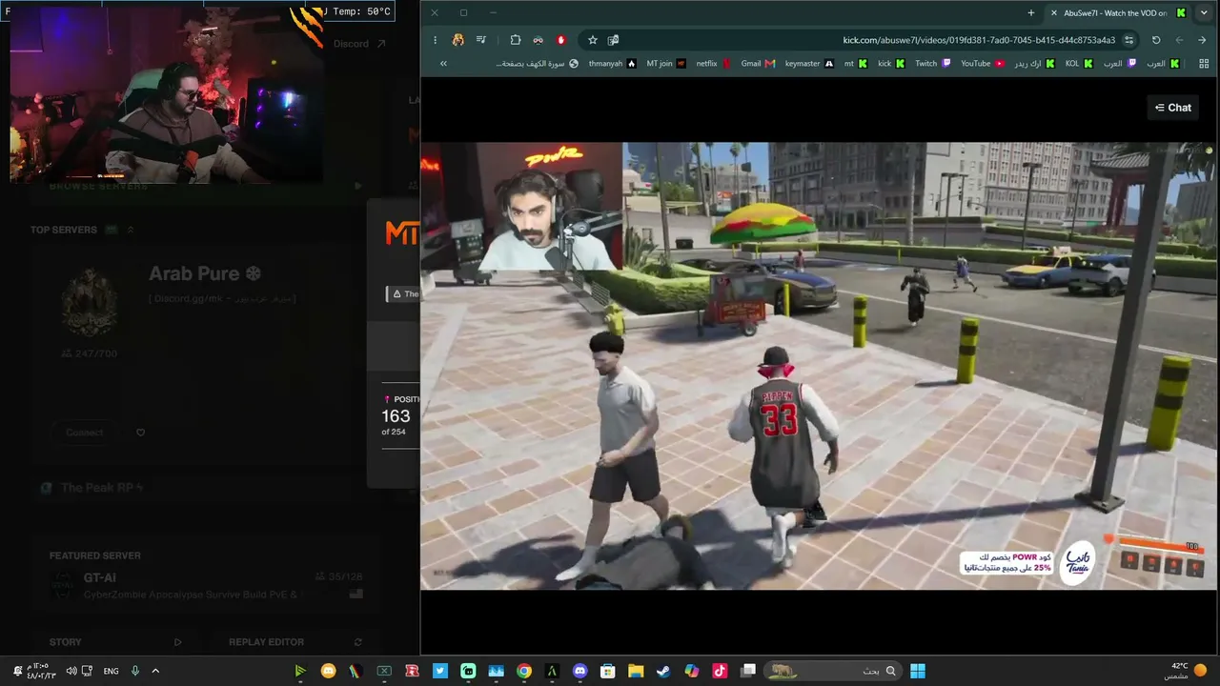The width and height of the screenshot is (1220, 686).
Task: Collapse the TOP SERVERS section chevron
Action: tap(131, 230)
